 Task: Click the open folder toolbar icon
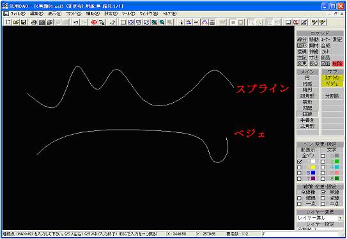[x=16, y=22]
